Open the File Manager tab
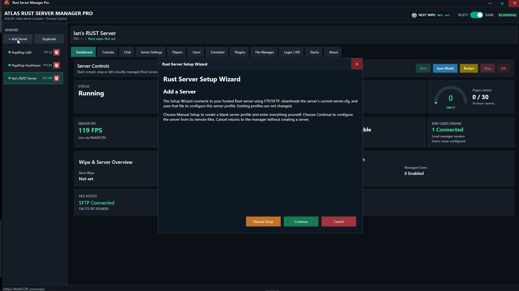 [x=264, y=52]
